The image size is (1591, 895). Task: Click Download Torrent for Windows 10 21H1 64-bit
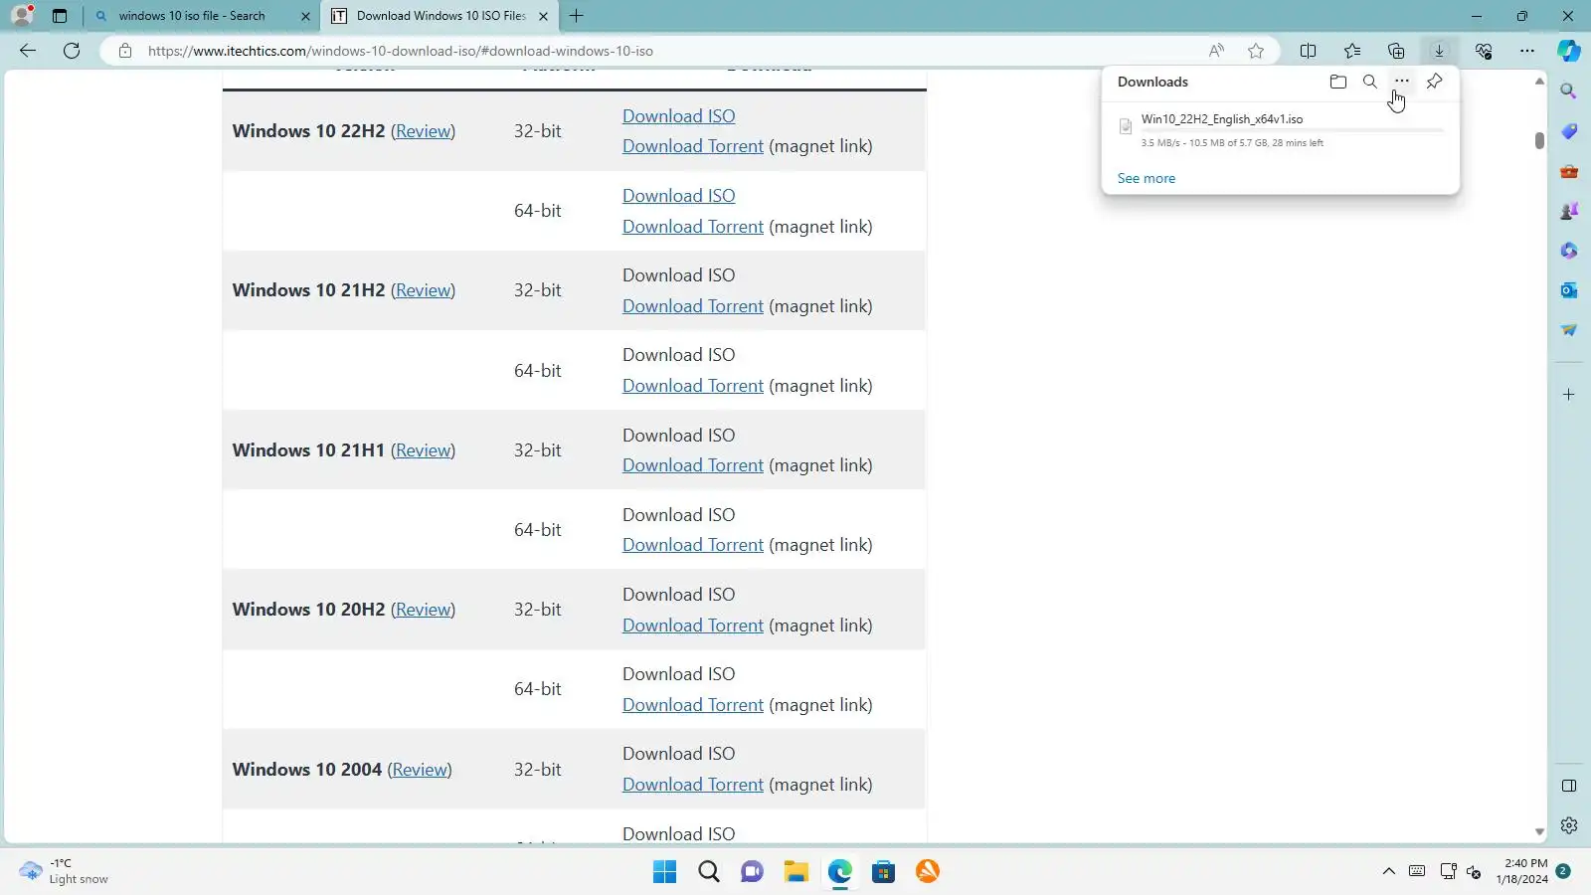[x=693, y=545]
